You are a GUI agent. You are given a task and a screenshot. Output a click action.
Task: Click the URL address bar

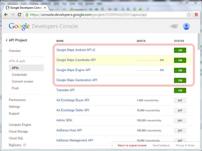[108, 15]
